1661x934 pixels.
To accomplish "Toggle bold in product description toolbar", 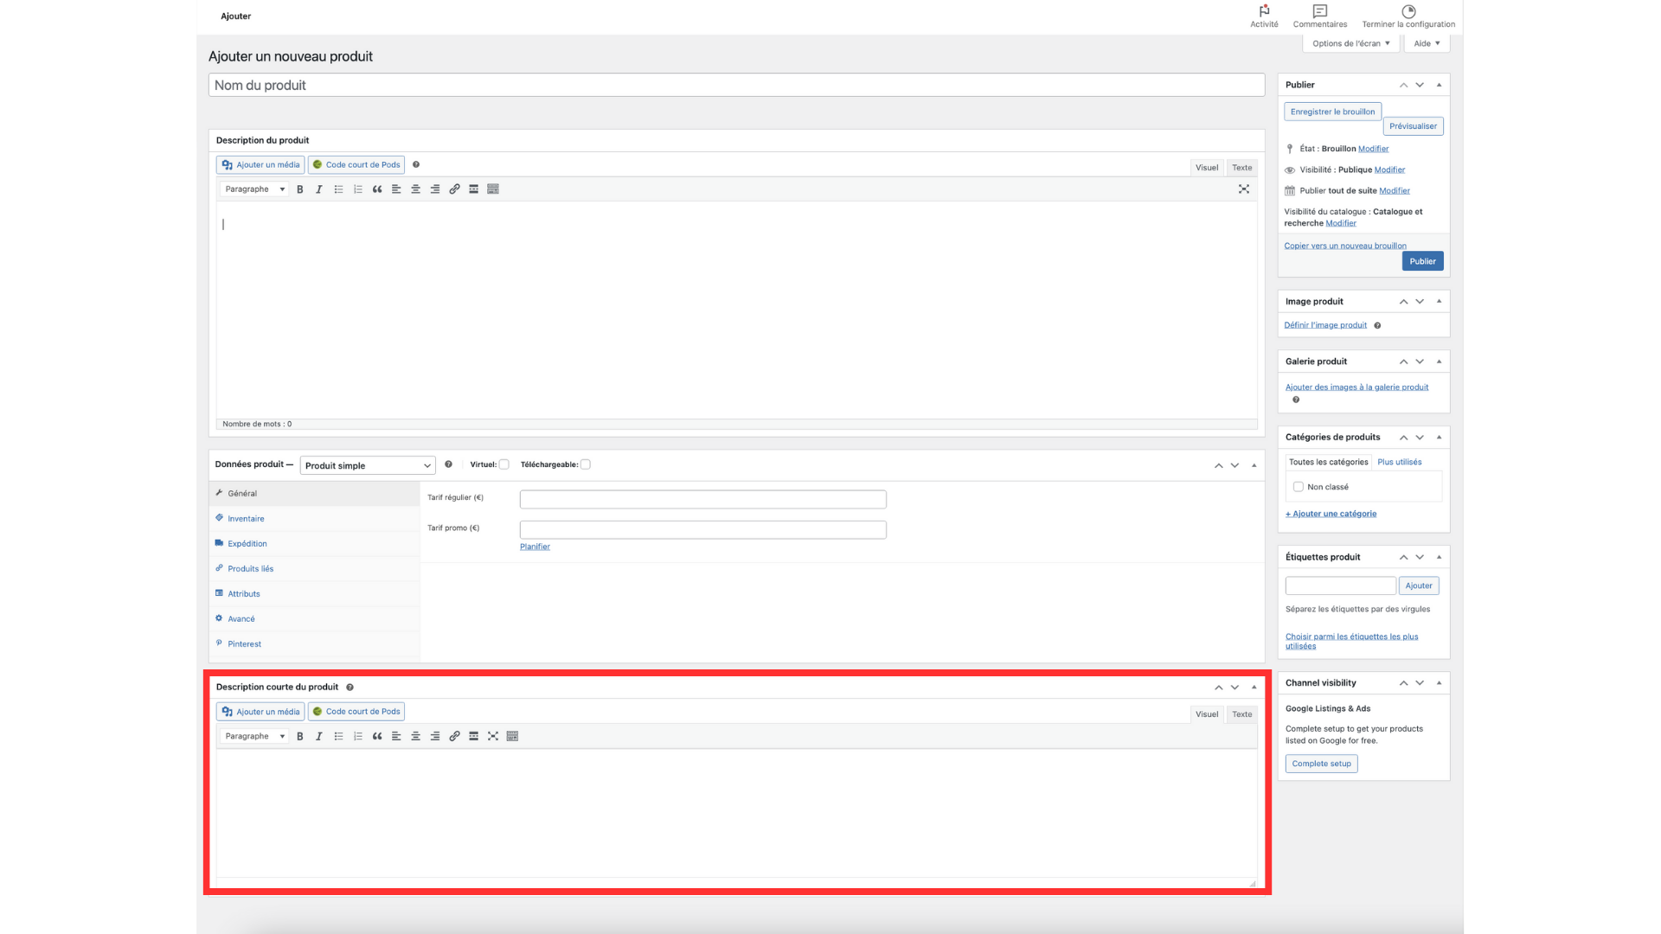I will tap(300, 189).
